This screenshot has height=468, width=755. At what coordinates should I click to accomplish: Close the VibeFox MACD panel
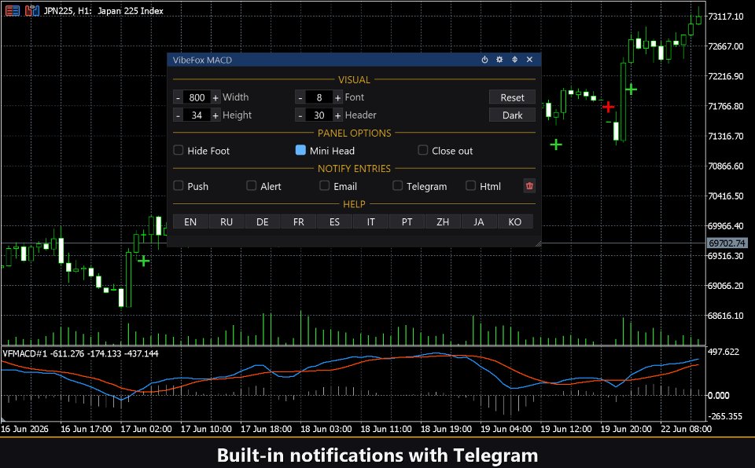529,60
